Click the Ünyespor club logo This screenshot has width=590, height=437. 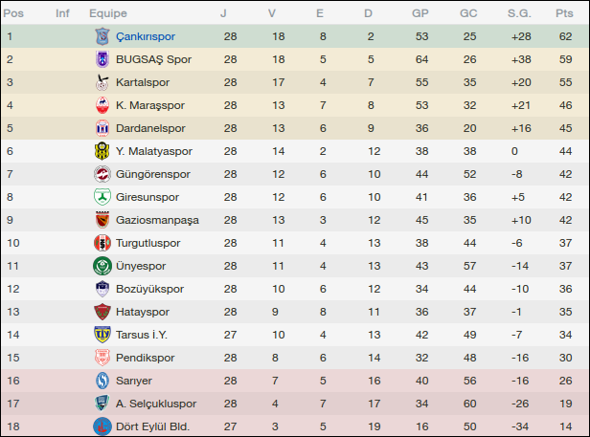[x=102, y=266]
